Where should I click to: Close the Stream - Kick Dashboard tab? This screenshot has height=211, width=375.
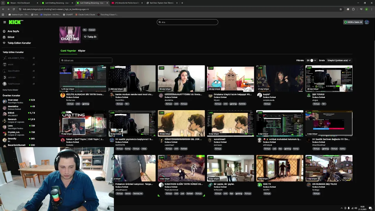pyautogui.click(x=37, y=3)
